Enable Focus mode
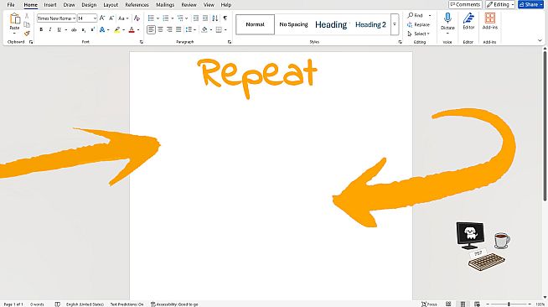Screen dimensions: 548x307 point(429,304)
